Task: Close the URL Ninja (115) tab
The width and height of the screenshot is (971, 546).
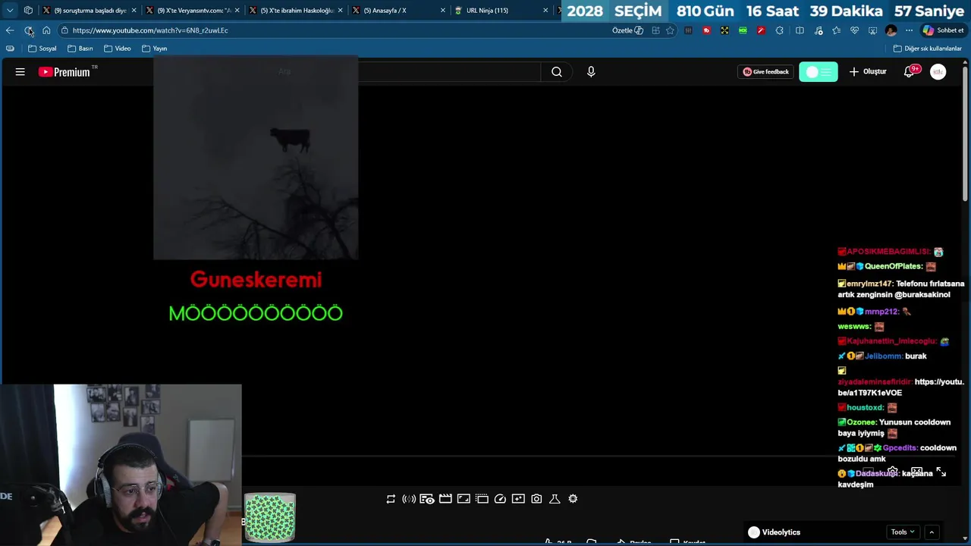Action: pyautogui.click(x=545, y=11)
